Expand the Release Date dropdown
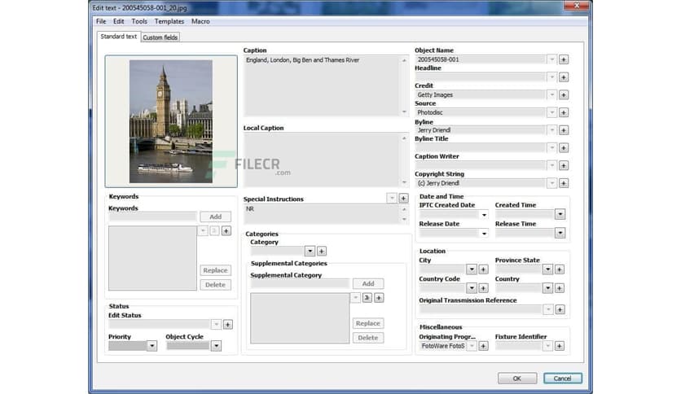 point(484,234)
